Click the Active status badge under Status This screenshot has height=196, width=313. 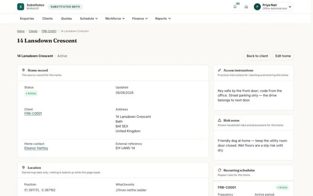tap(31, 94)
